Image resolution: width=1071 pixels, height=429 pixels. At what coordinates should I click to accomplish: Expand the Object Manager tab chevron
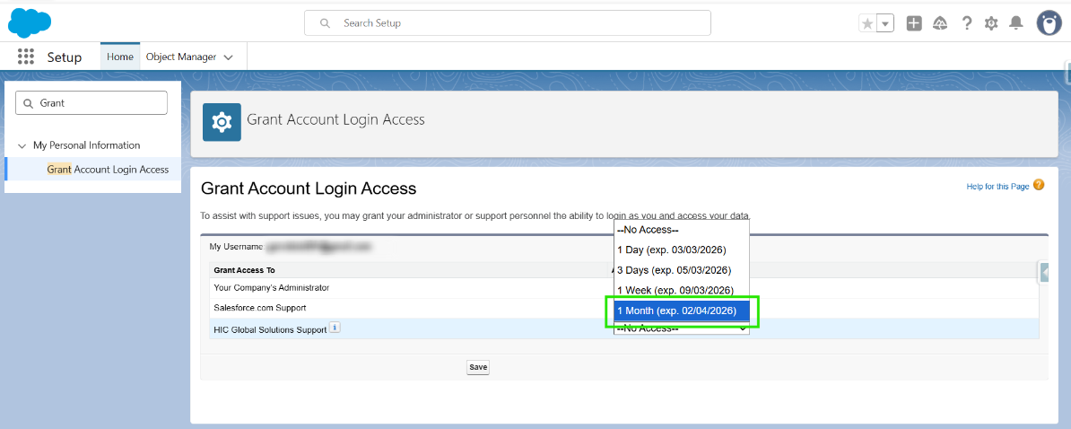click(228, 57)
